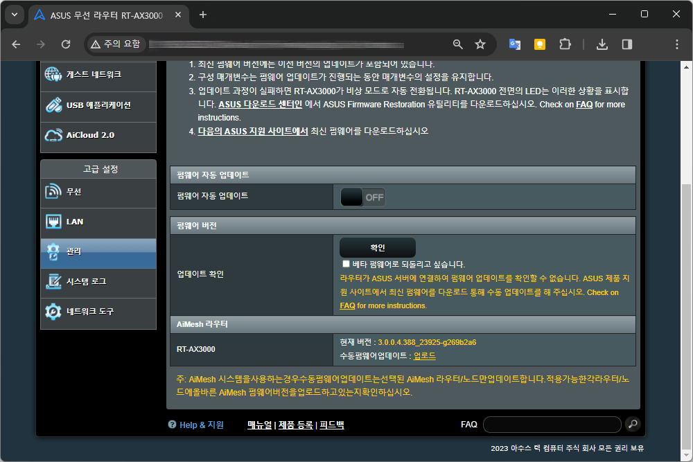This screenshot has height=462, width=693.
Task: Open the 피드백 footer link
Action: 331,425
